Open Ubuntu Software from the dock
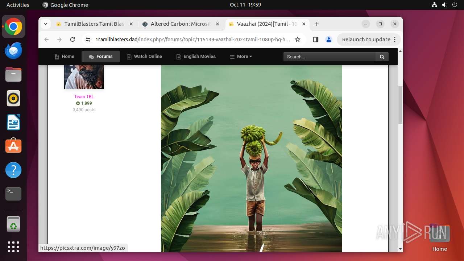The width and height of the screenshot is (464, 261). [x=13, y=146]
